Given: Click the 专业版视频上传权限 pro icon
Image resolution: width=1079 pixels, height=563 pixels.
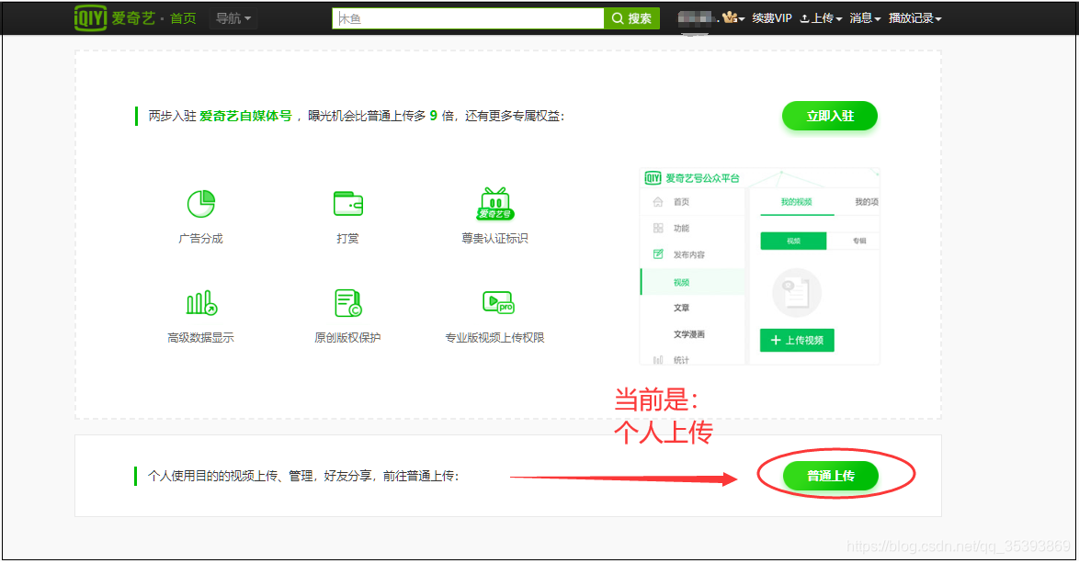Looking at the screenshot, I should 499,302.
